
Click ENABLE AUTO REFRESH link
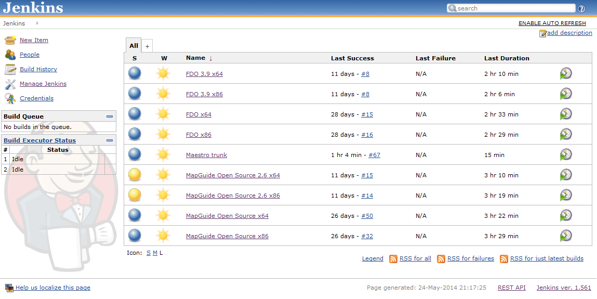(552, 23)
